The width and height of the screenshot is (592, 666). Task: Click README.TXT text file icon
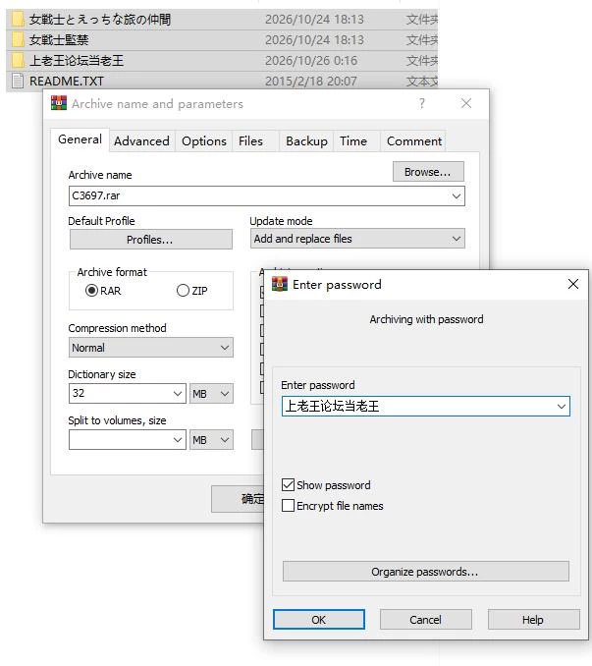18,81
